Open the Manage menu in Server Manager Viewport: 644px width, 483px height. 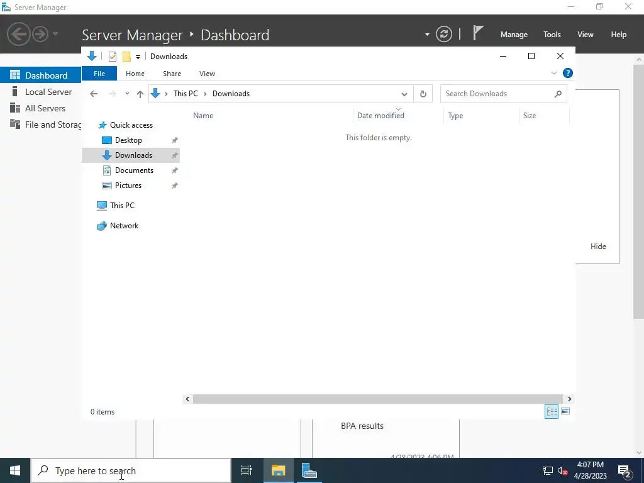tap(514, 35)
